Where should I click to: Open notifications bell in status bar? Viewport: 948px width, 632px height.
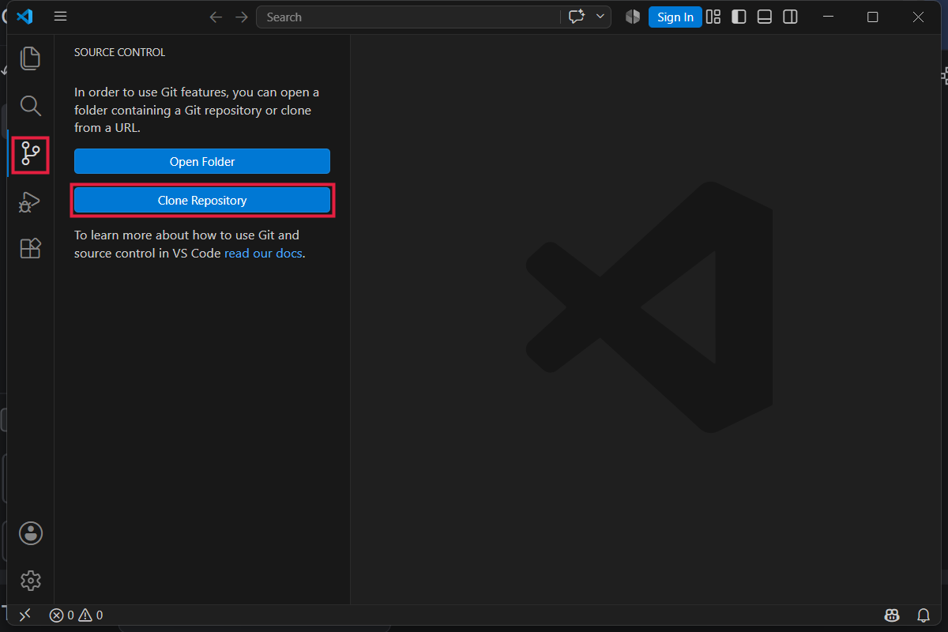pyautogui.click(x=923, y=615)
